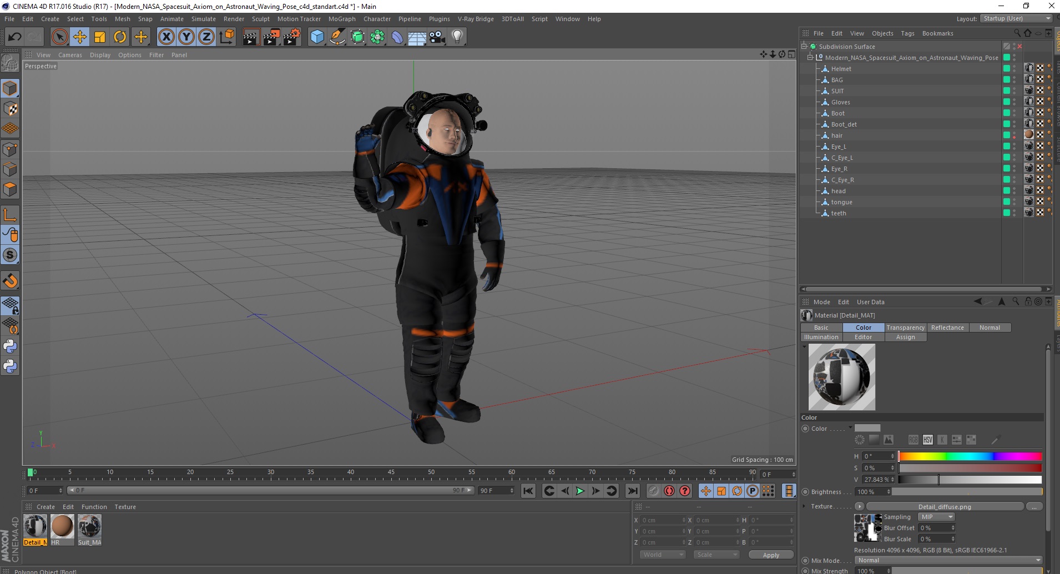Select the Helmet object
The height and width of the screenshot is (574, 1060).
click(841, 69)
